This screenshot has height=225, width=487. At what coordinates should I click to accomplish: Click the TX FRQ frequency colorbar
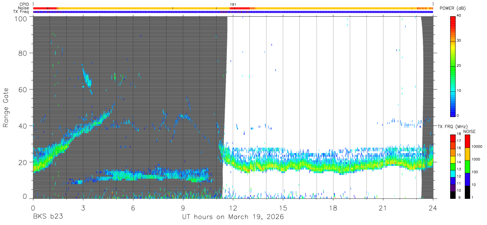click(453, 167)
